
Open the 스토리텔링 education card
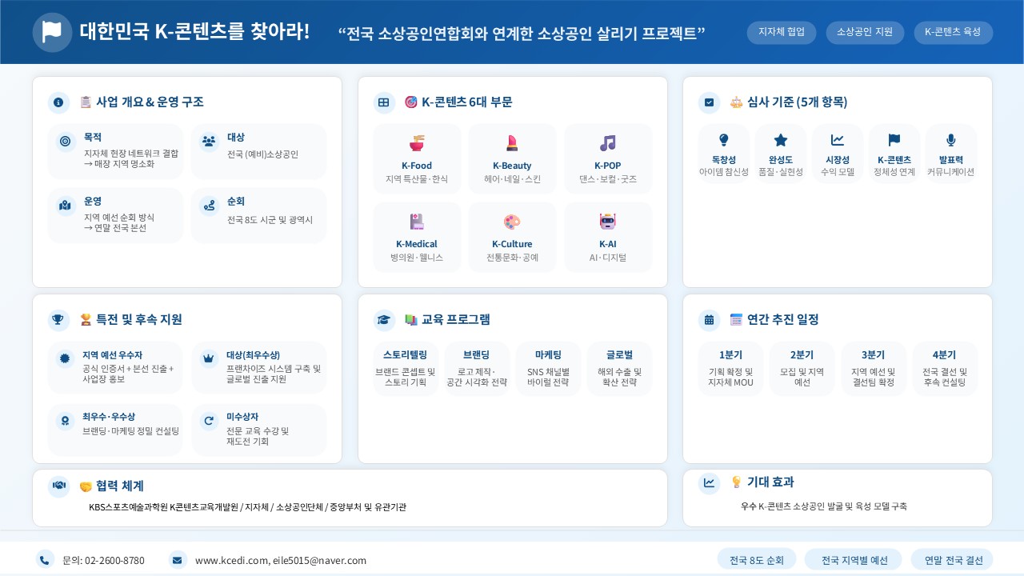click(x=406, y=368)
